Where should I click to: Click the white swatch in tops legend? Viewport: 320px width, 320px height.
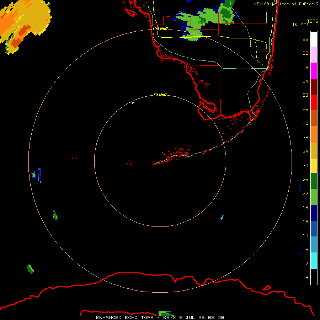tap(314, 39)
